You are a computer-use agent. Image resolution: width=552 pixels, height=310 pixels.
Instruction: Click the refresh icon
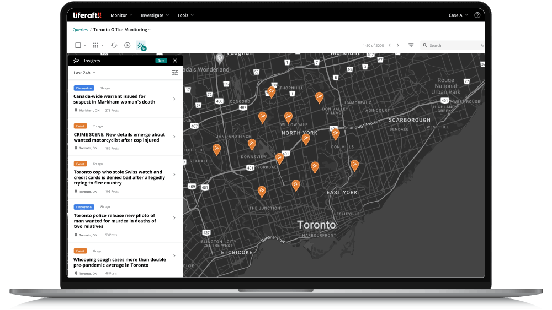click(114, 45)
